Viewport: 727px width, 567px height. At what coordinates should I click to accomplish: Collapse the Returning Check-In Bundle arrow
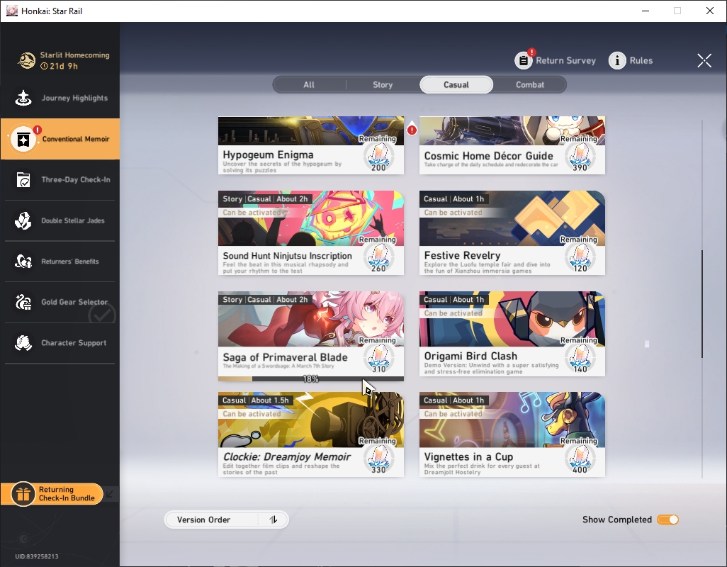pos(109,494)
